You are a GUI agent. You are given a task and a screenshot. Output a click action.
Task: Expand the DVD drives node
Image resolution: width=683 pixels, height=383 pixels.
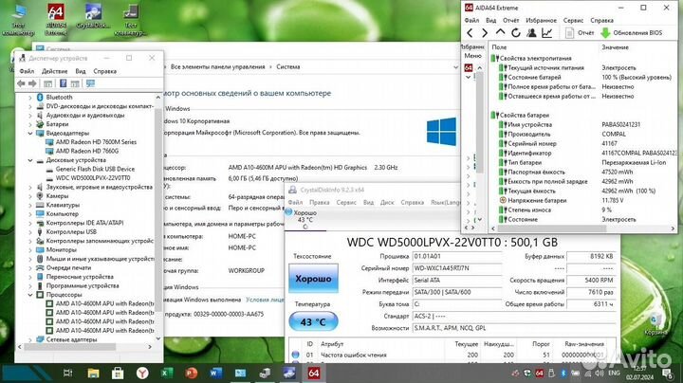(30, 106)
